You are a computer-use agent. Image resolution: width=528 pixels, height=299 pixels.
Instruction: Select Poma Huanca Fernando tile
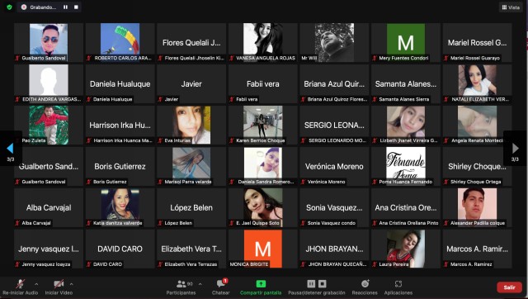coord(406,167)
